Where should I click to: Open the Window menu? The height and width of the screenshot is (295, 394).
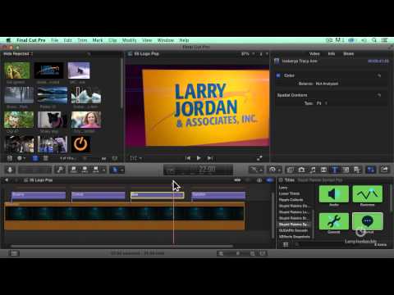click(x=166, y=40)
